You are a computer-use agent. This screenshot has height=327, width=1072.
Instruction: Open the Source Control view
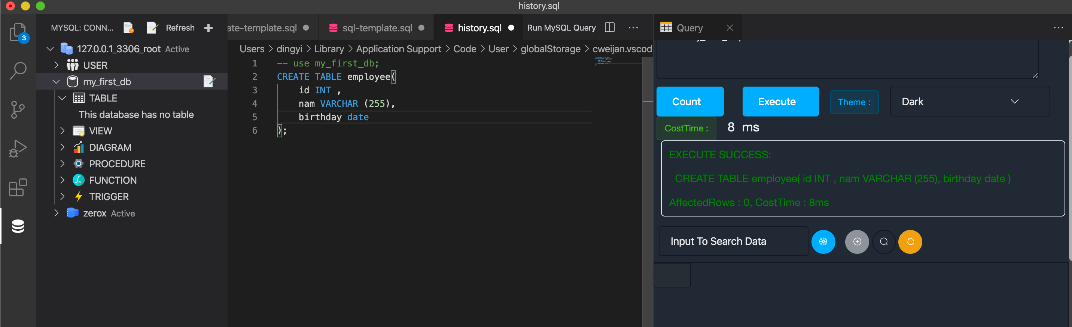tap(18, 109)
